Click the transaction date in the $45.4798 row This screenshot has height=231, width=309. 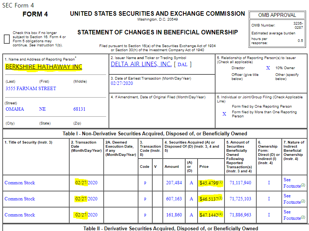tap(86, 183)
